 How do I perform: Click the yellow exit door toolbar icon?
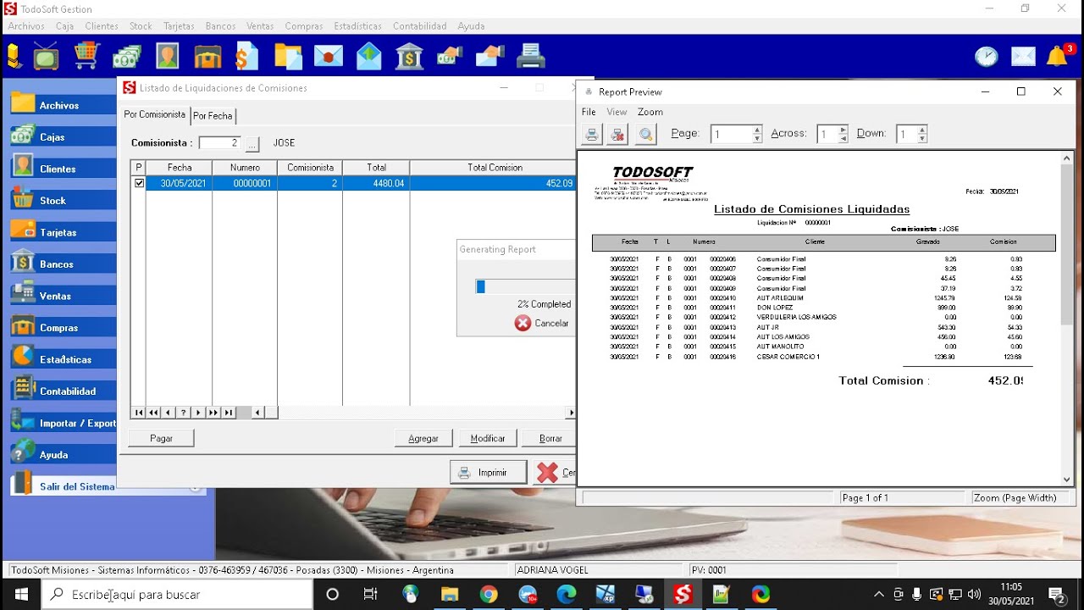pos(14,56)
